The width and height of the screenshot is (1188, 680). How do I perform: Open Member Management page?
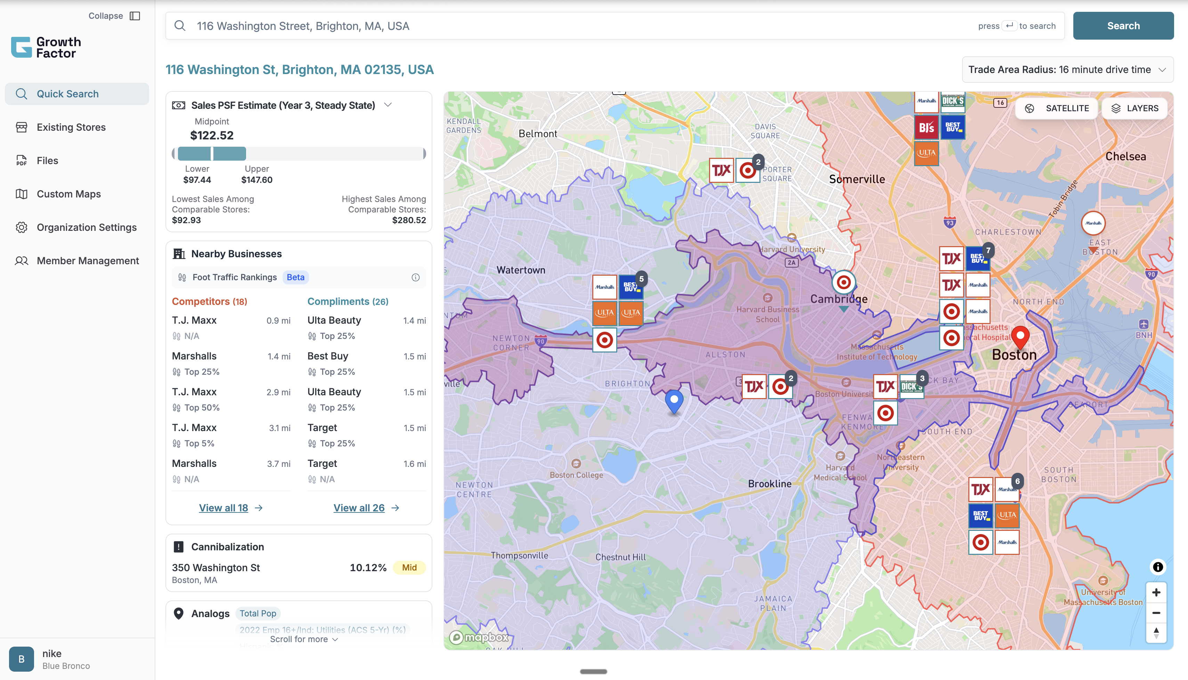[77, 261]
